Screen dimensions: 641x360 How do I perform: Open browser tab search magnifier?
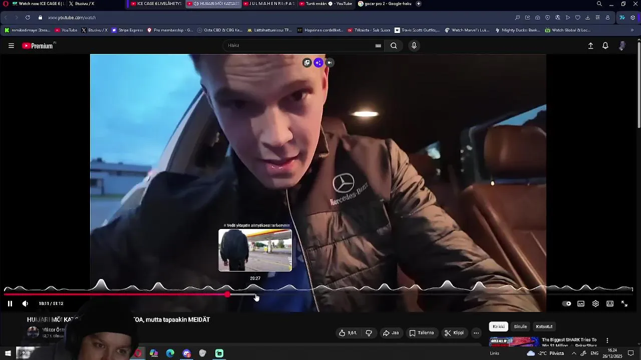599,3
